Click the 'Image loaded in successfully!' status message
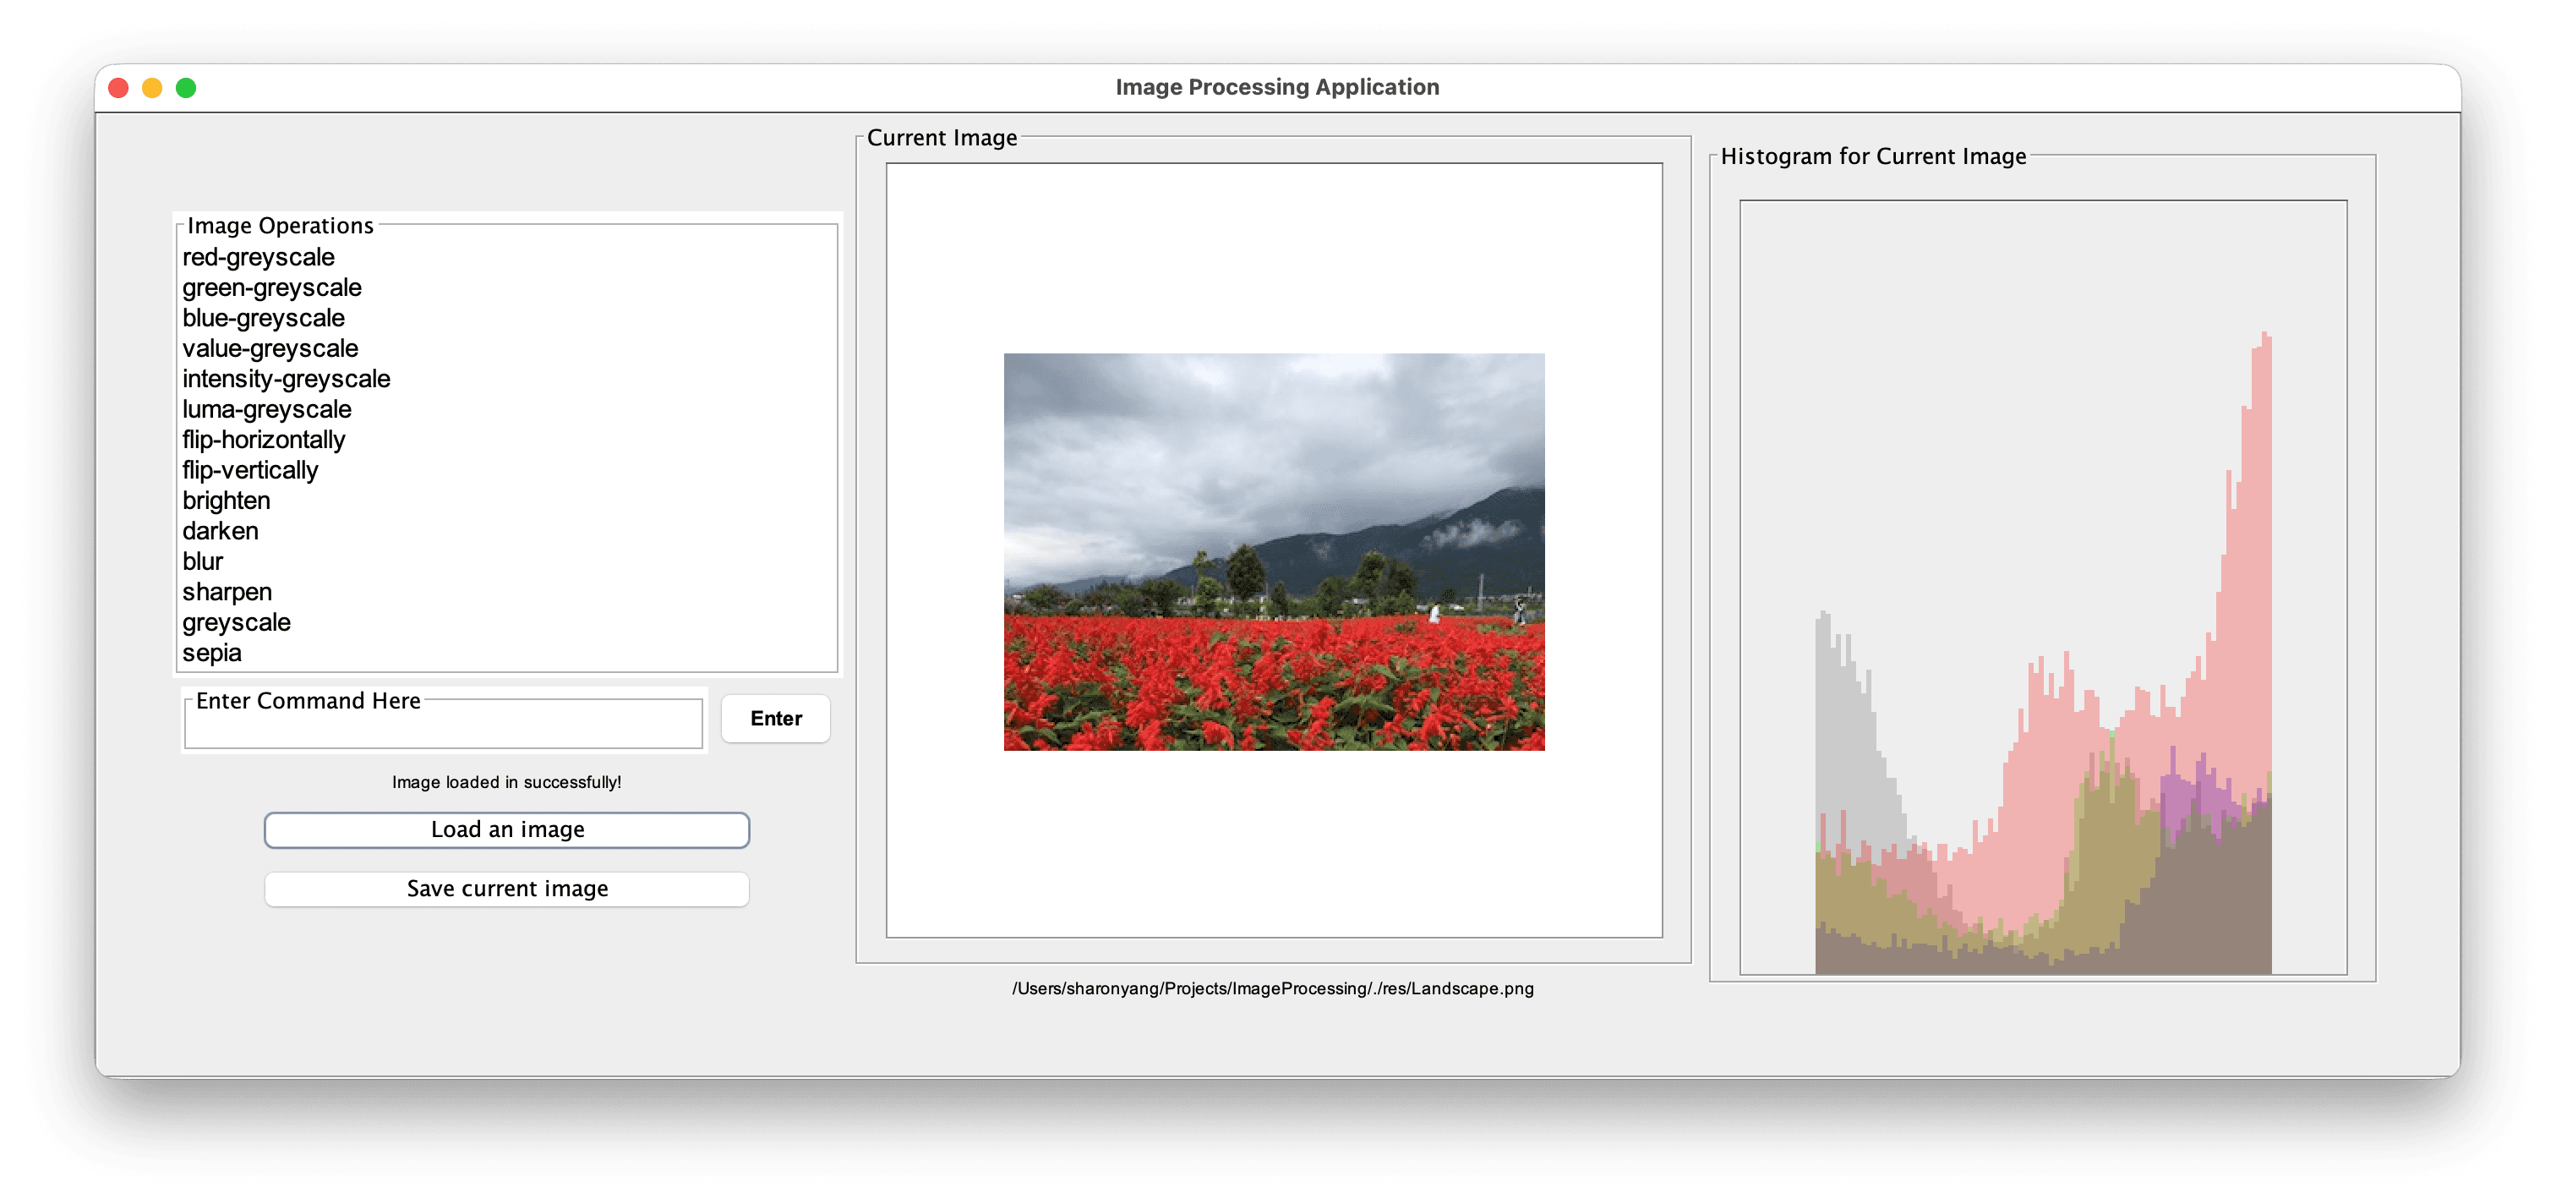The height and width of the screenshot is (1204, 2556). pos(506,782)
